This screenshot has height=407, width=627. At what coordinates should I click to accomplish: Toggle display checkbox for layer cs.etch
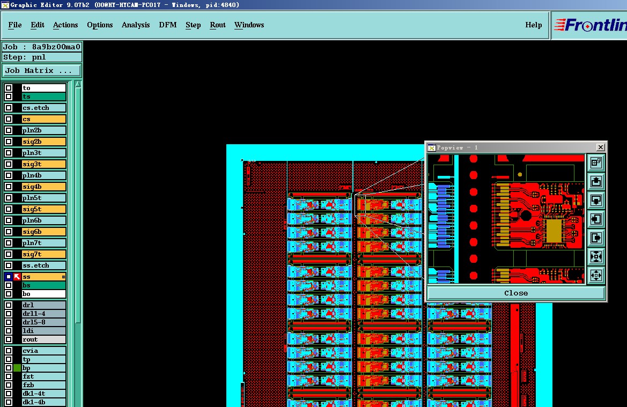point(9,108)
